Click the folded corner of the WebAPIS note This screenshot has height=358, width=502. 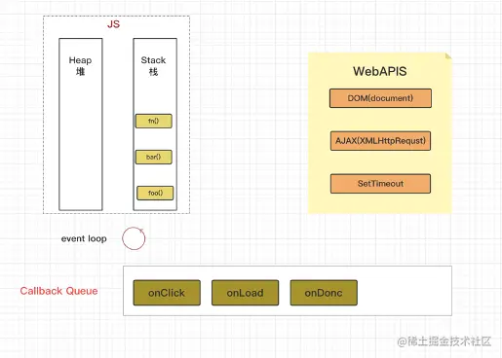pos(448,56)
